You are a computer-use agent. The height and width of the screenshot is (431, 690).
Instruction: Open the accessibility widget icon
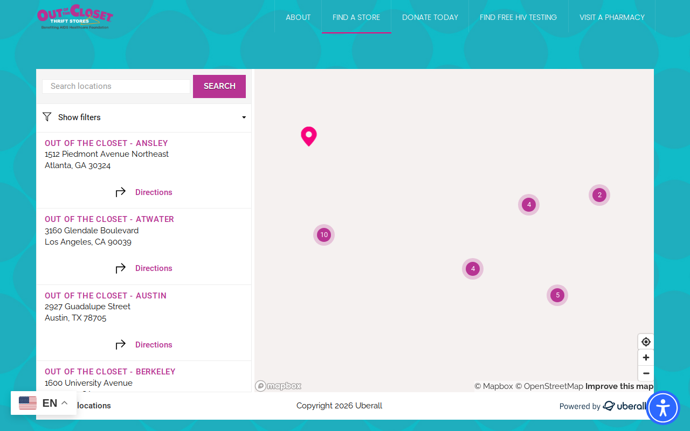tap(663, 408)
